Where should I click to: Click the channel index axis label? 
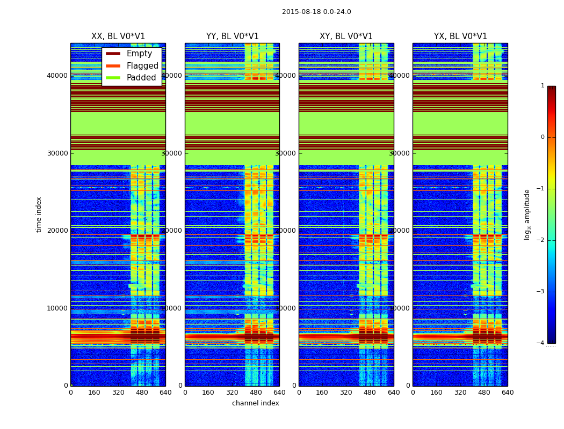[x=255, y=403]
